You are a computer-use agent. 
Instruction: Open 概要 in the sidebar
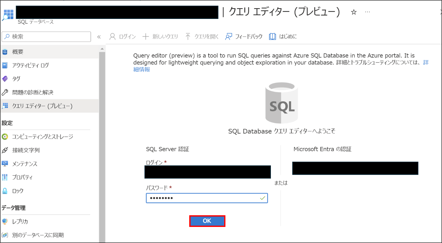pos(50,52)
